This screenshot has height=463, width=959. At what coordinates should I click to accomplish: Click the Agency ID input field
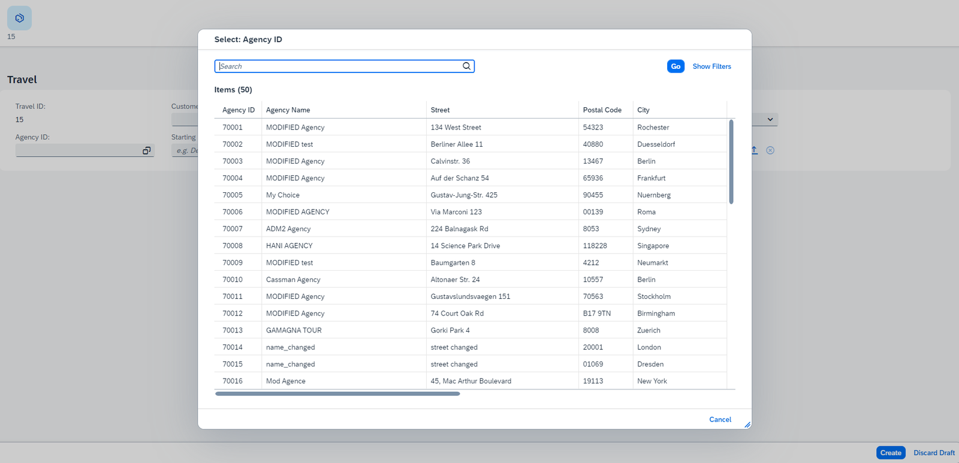(85, 150)
